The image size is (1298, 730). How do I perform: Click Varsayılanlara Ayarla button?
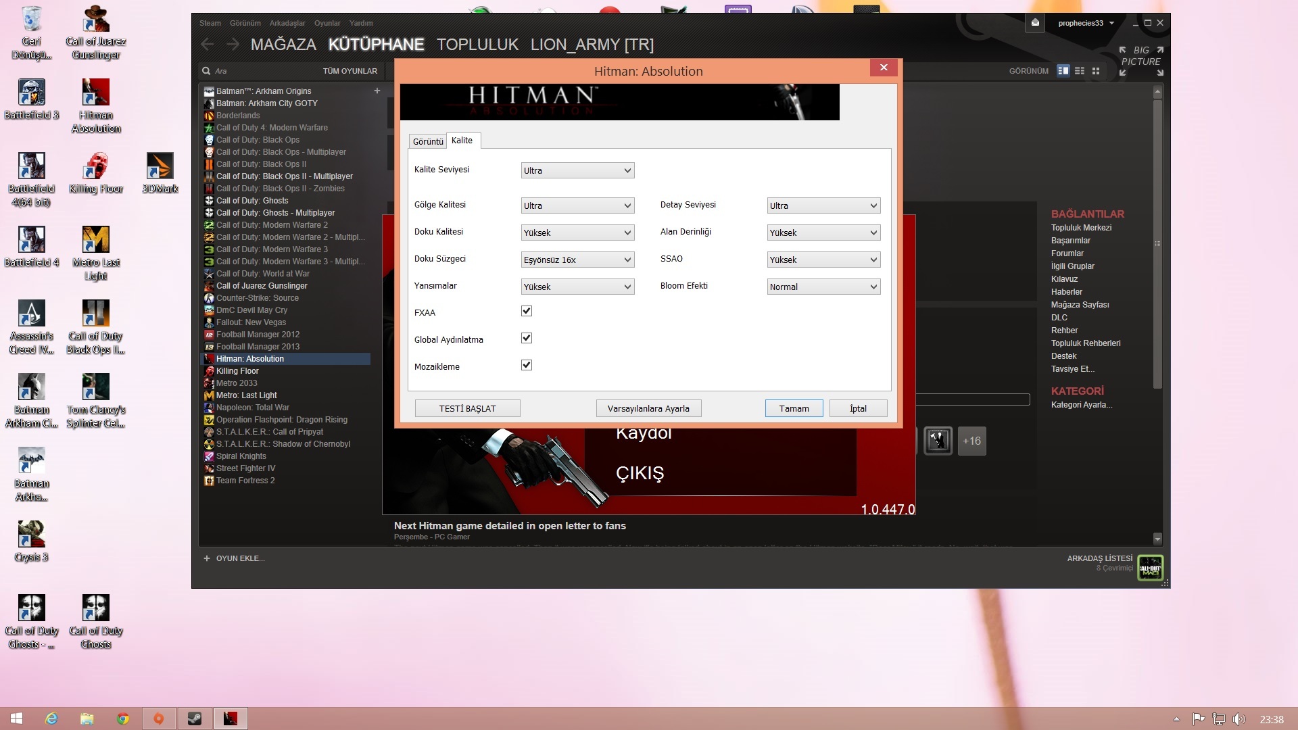(x=648, y=408)
